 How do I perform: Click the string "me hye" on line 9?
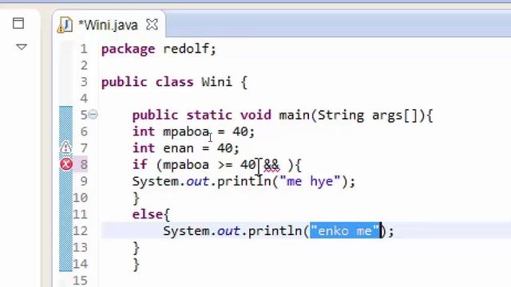[x=310, y=181]
